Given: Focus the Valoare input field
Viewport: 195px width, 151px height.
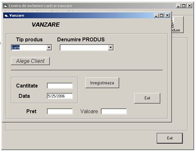Looking at the screenshot, I should pyautogui.click(x=114, y=111).
